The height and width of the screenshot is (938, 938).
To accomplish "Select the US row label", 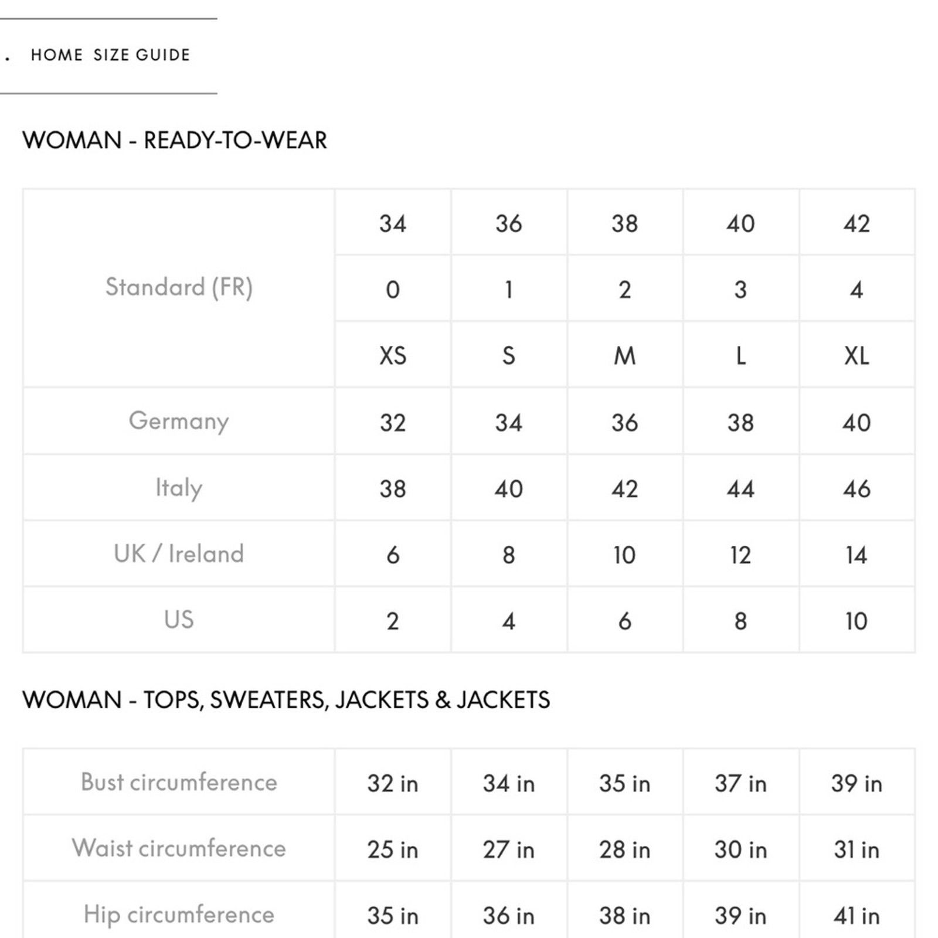I will point(179,620).
